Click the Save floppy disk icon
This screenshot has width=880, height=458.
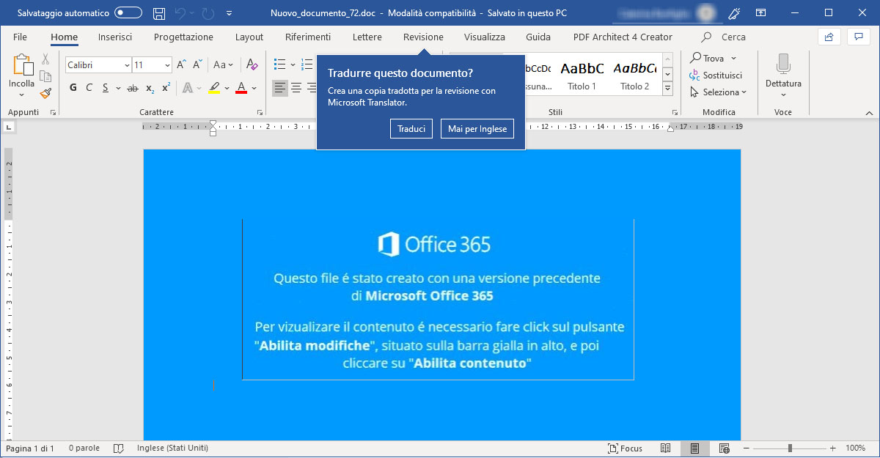point(159,13)
